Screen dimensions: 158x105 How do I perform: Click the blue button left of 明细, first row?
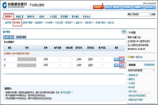point(116,59)
